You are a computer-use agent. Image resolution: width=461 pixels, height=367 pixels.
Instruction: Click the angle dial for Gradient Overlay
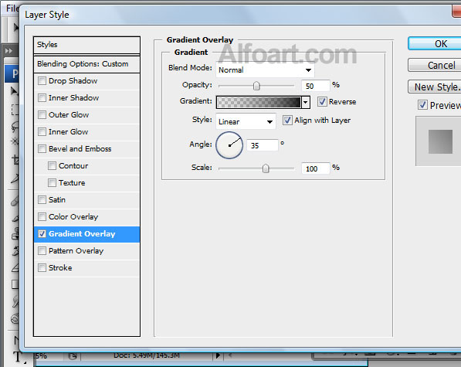click(x=229, y=145)
